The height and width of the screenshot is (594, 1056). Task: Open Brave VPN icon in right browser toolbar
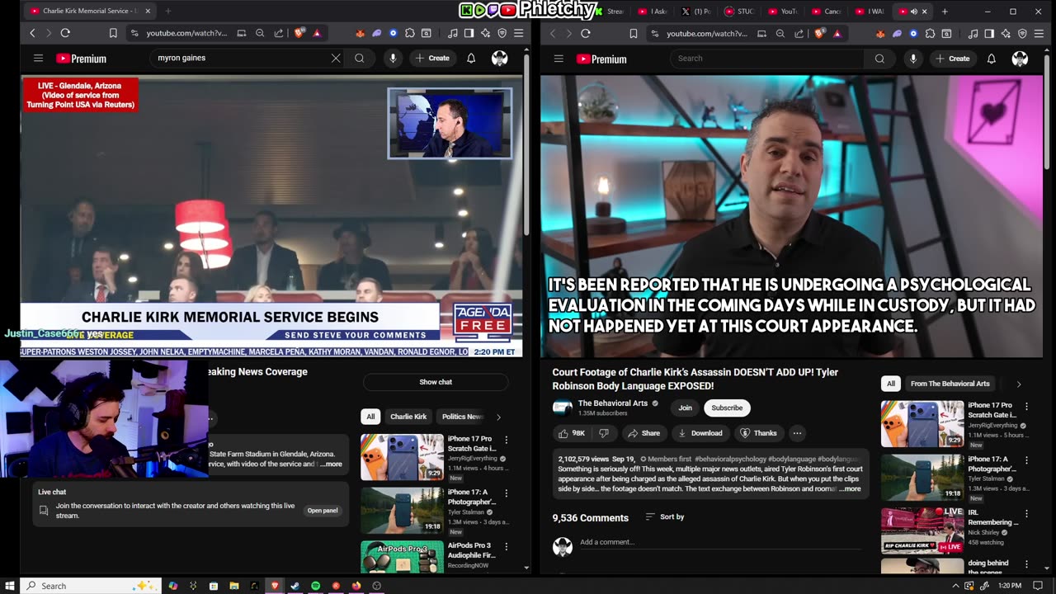click(x=1022, y=33)
